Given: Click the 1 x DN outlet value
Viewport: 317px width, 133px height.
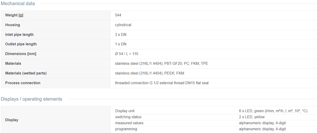Looking at the screenshot, I should coord(121,44).
